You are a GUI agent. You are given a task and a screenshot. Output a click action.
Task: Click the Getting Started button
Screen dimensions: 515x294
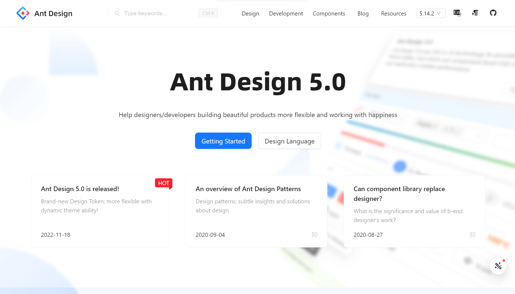(223, 141)
